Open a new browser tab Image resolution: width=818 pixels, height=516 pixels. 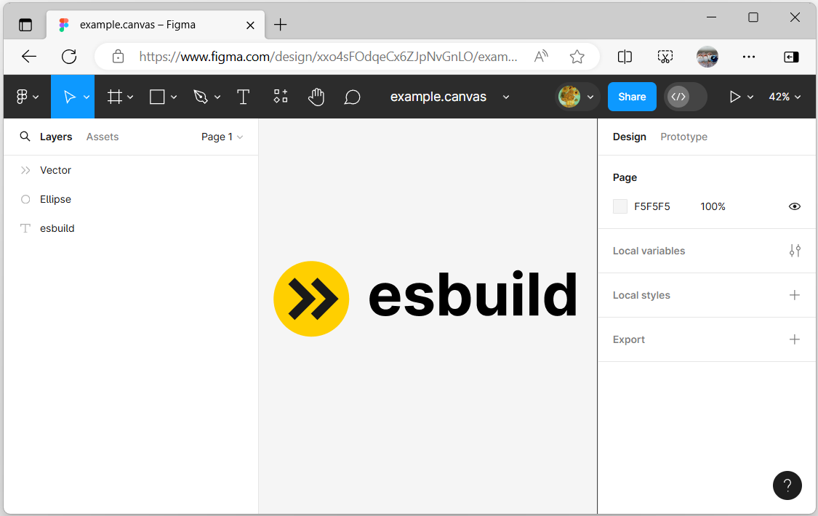(280, 25)
